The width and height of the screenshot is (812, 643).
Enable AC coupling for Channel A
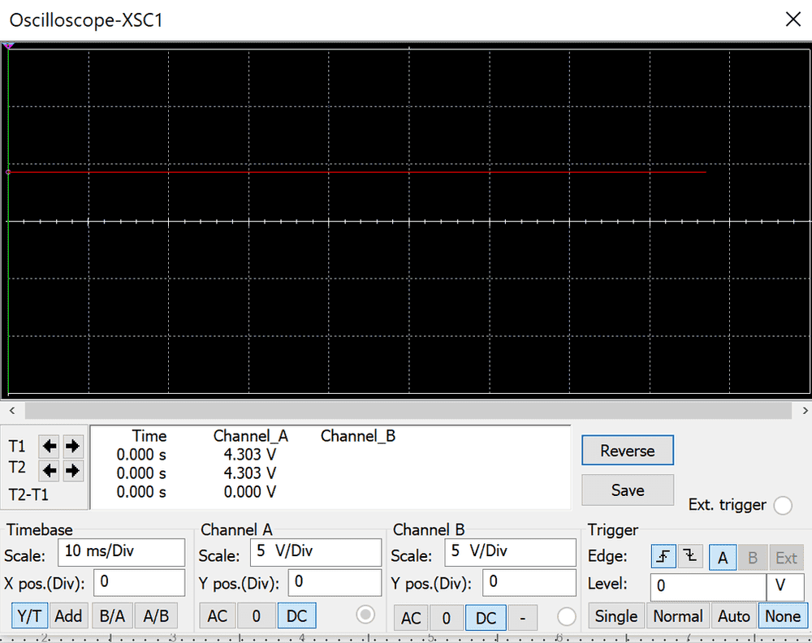click(218, 616)
